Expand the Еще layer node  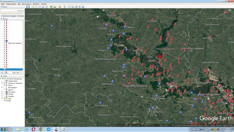[x=2, y=98]
